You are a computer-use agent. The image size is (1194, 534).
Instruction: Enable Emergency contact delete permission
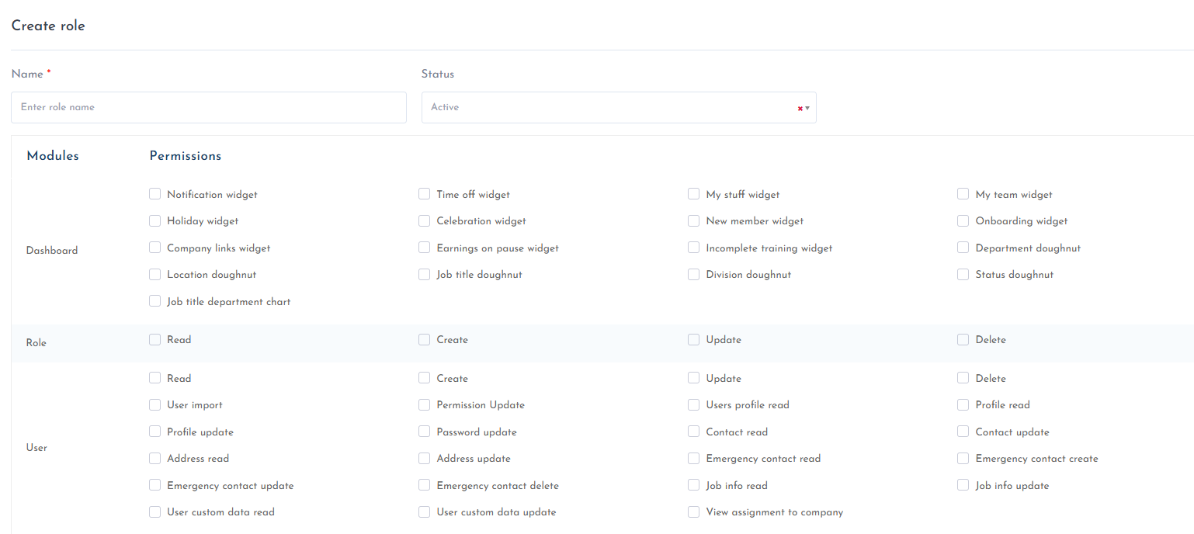click(424, 485)
